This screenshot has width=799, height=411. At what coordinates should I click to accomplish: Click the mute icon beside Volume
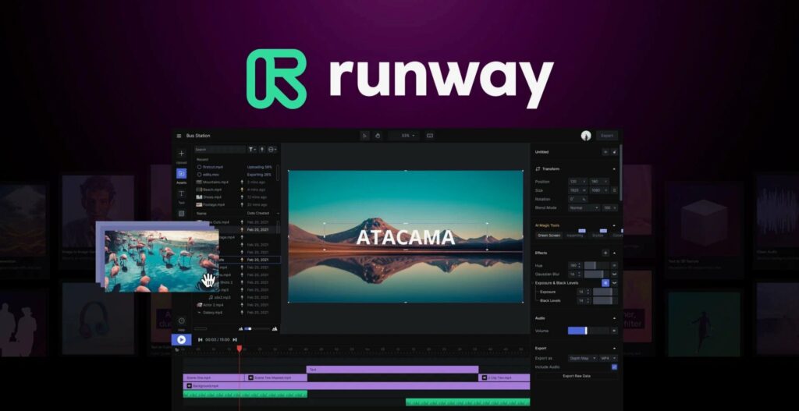[614, 331]
